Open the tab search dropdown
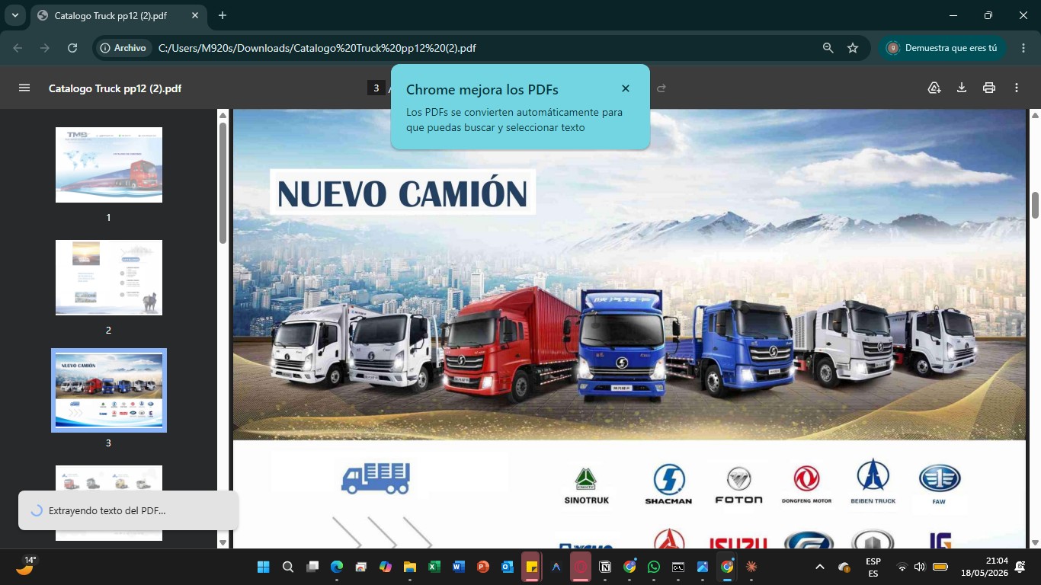 coord(14,15)
